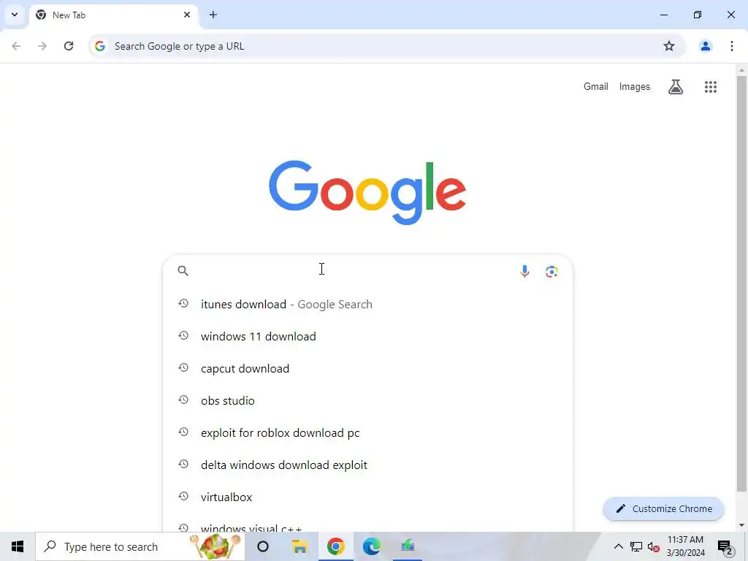The height and width of the screenshot is (561, 748).
Task: Open the last pinned app on the taskbar
Action: pyautogui.click(x=408, y=546)
